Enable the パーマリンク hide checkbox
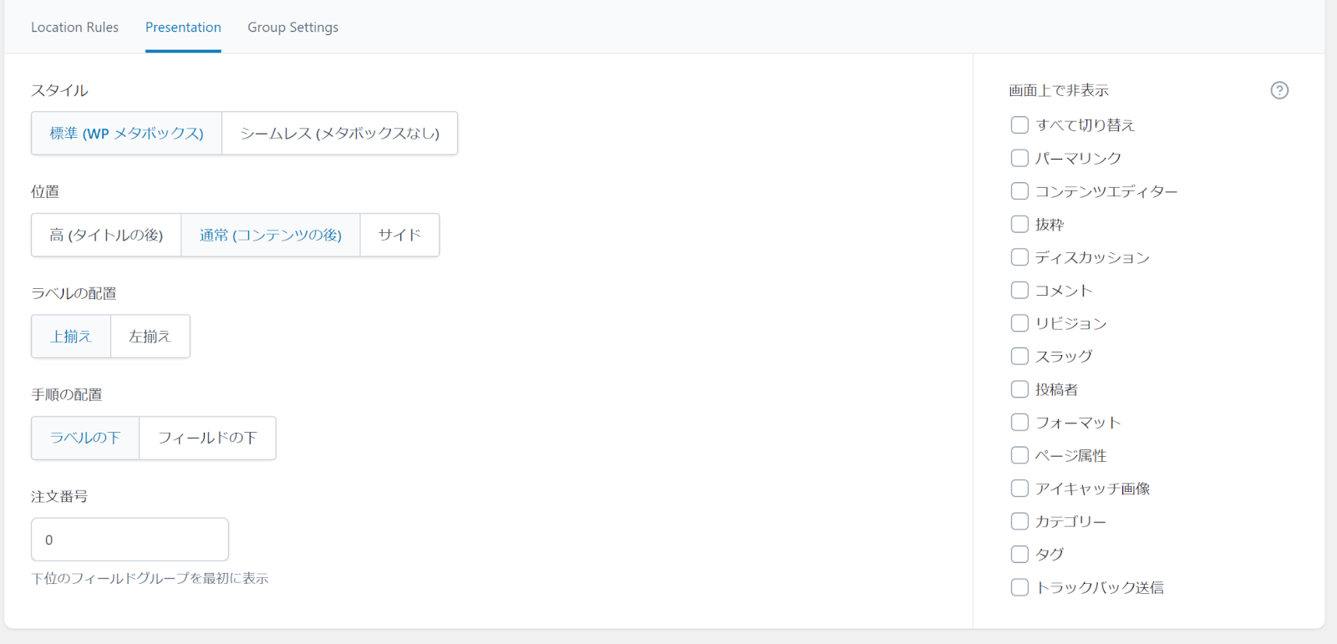The width and height of the screenshot is (1337, 644). tap(1019, 158)
